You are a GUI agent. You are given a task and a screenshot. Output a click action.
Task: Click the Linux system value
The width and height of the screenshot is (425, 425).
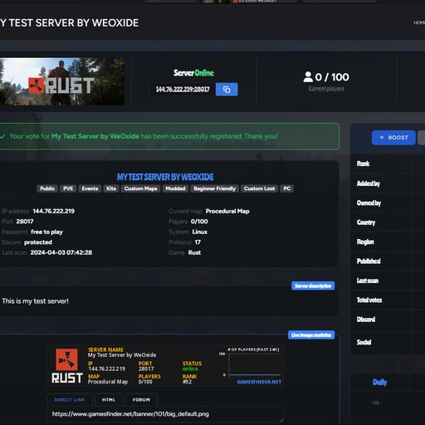[x=200, y=232]
